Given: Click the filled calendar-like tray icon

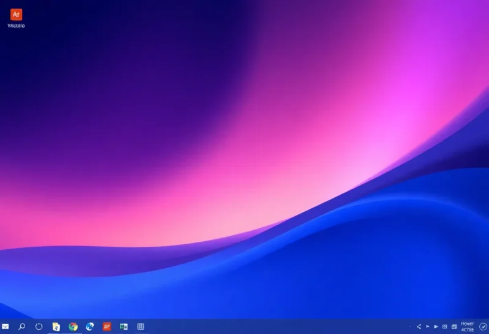Looking at the screenshot, I should pyautogui.click(x=454, y=327).
